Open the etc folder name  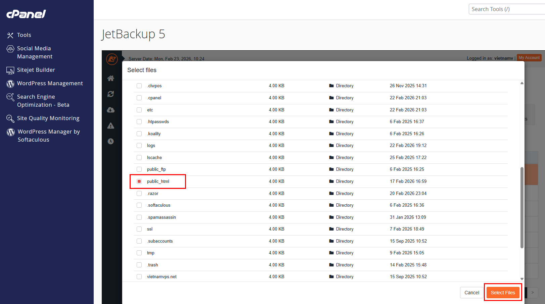click(x=150, y=110)
